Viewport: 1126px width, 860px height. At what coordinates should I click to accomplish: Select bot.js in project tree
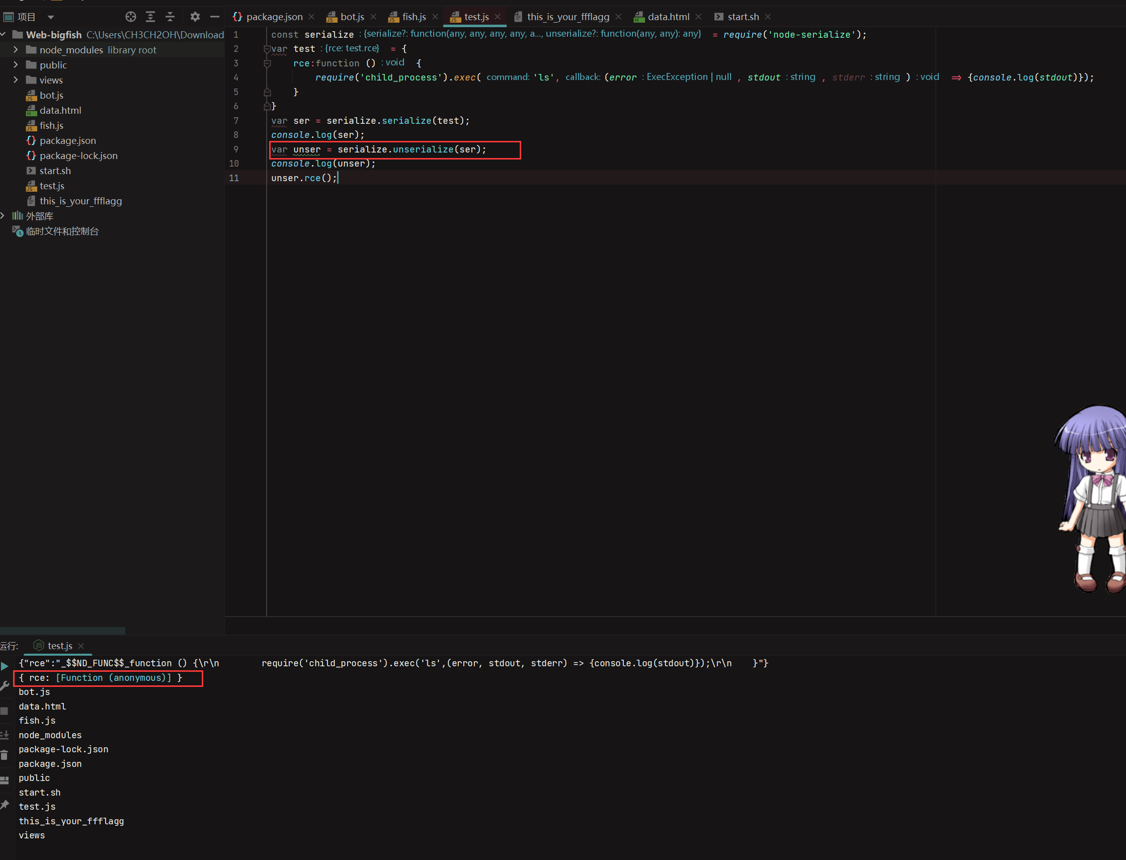(x=51, y=95)
